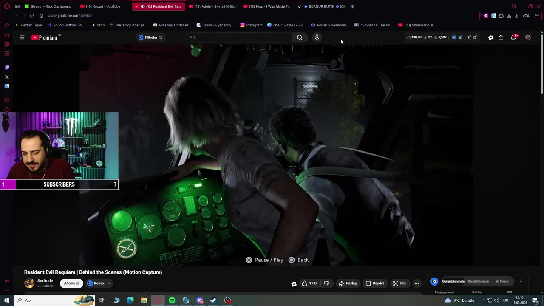Screen dimensions: 544x306
Task: Open the OSCO - 1280 bookmark
Action: click(286, 25)
